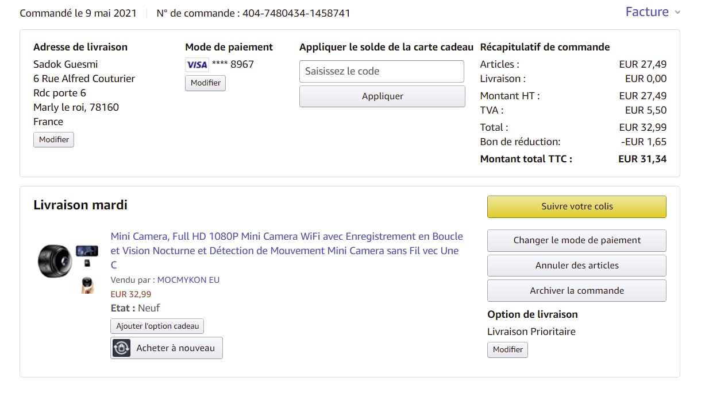Image resolution: width=705 pixels, height=405 pixels.
Task: Click the buy again circular arrows icon
Action: pyautogui.click(x=121, y=348)
